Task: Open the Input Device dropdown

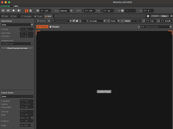Action: coord(17,25)
